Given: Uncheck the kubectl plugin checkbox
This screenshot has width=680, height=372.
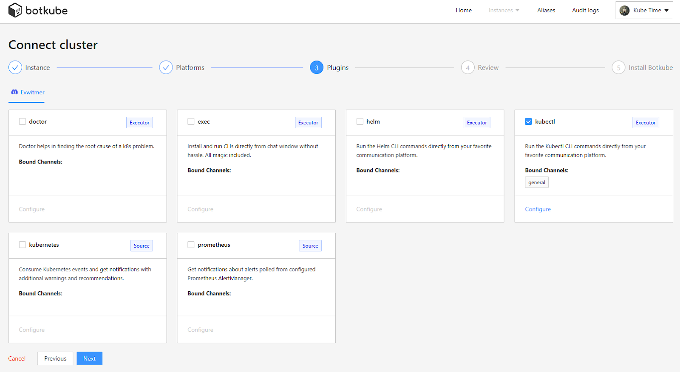Looking at the screenshot, I should pos(528,121).
